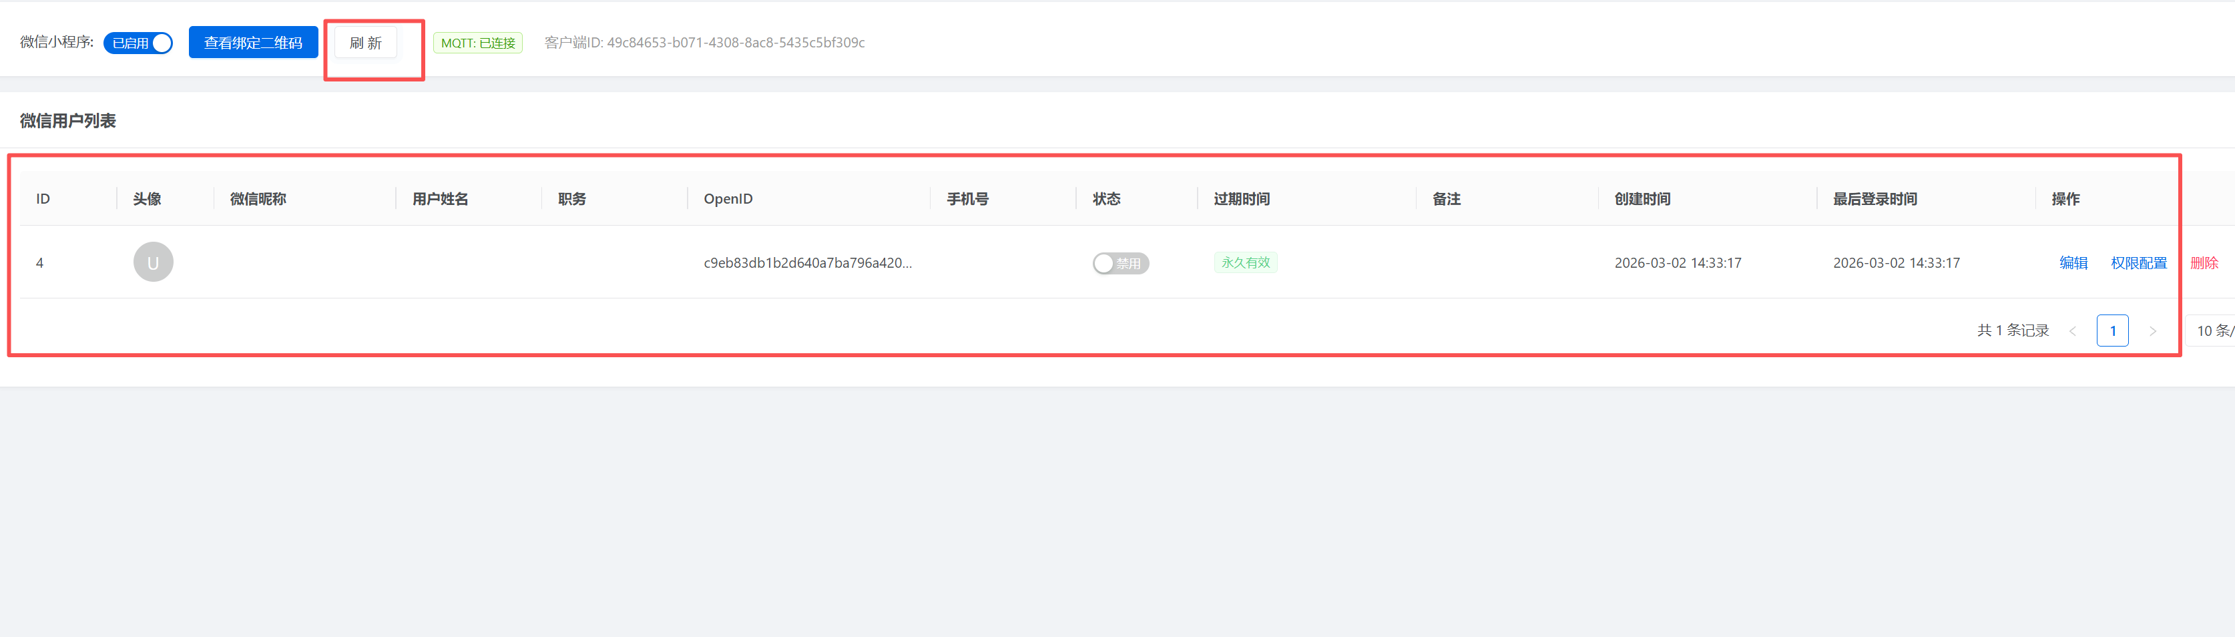Go to the previous page arrow

pyautogui.click(x=2073, y=331)
